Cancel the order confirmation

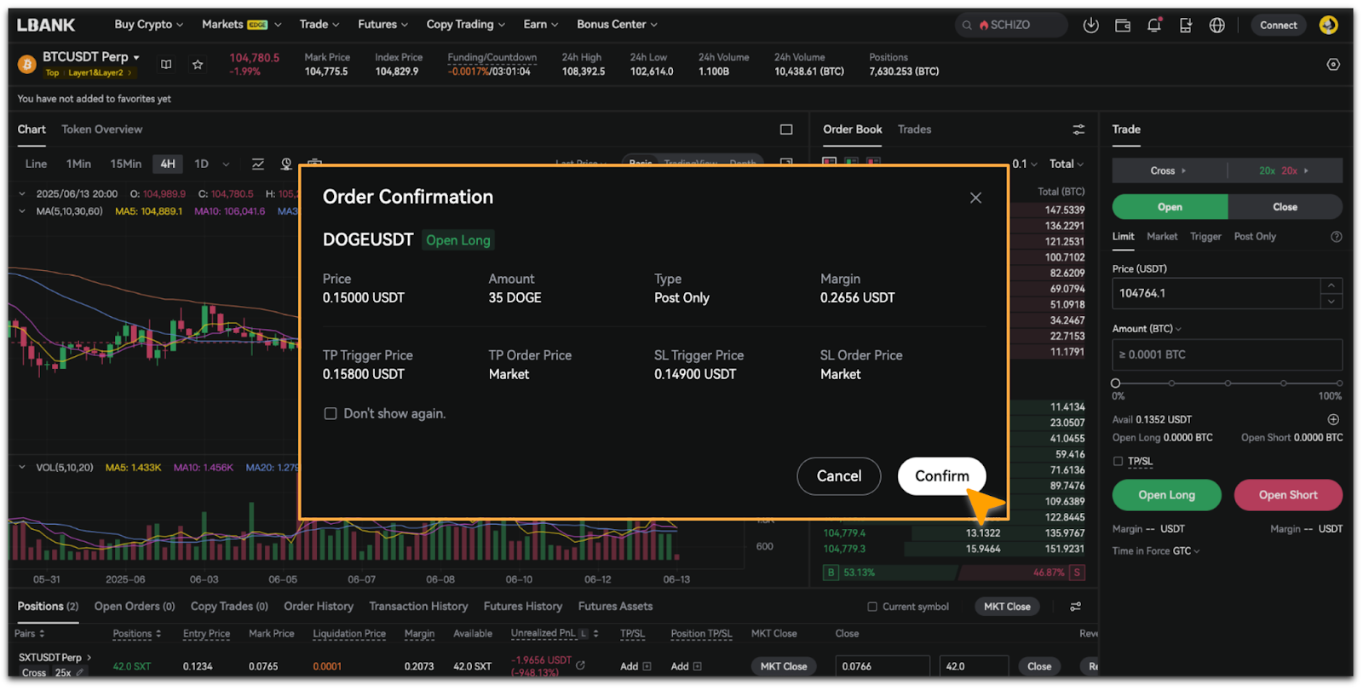(x=838, y=476)
